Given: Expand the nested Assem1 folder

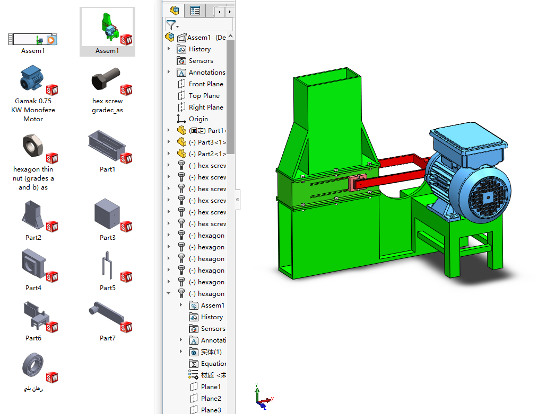Looking at the screenshot, I should coord(181,305).
